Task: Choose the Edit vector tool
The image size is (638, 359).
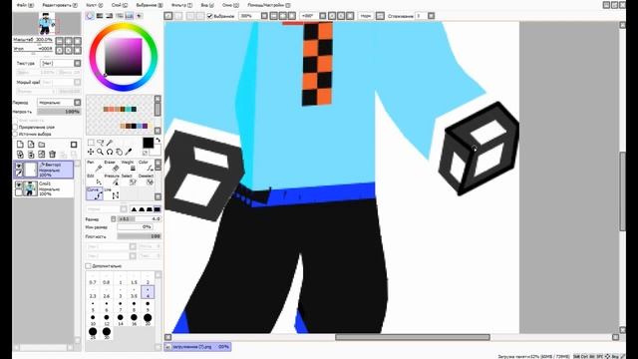Action: point(95,179)
